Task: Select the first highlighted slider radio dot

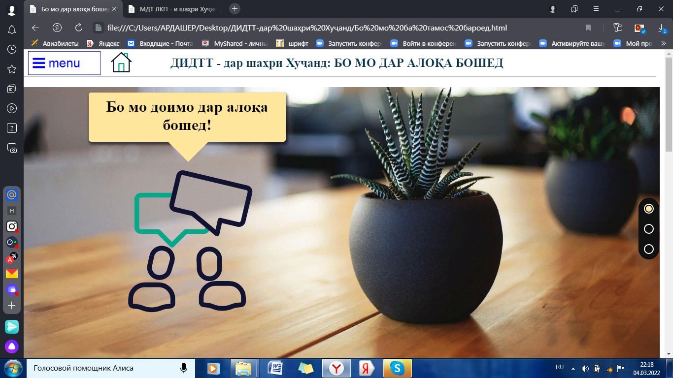Action: click(x=649, y=209)
